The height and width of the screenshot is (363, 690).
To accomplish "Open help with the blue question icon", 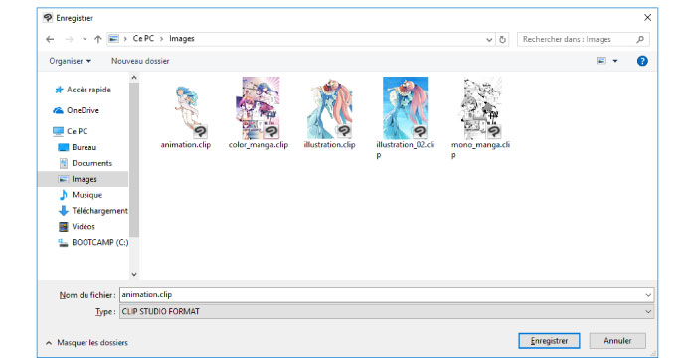I will coord(642,61).
